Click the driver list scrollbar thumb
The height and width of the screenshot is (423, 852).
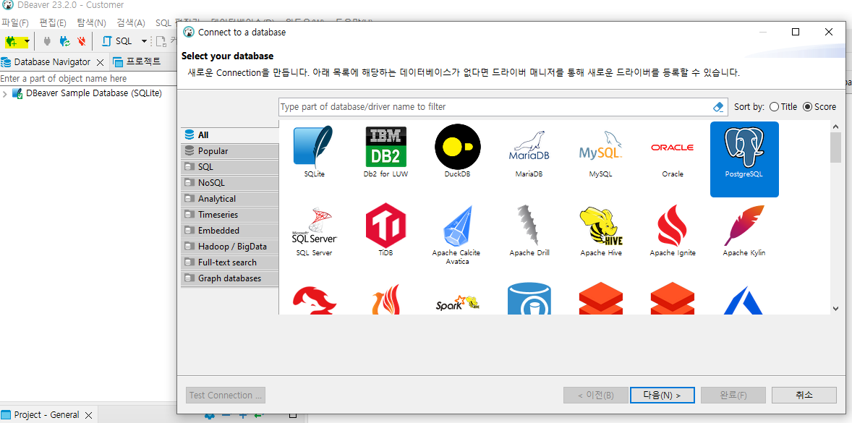[835, 148]
